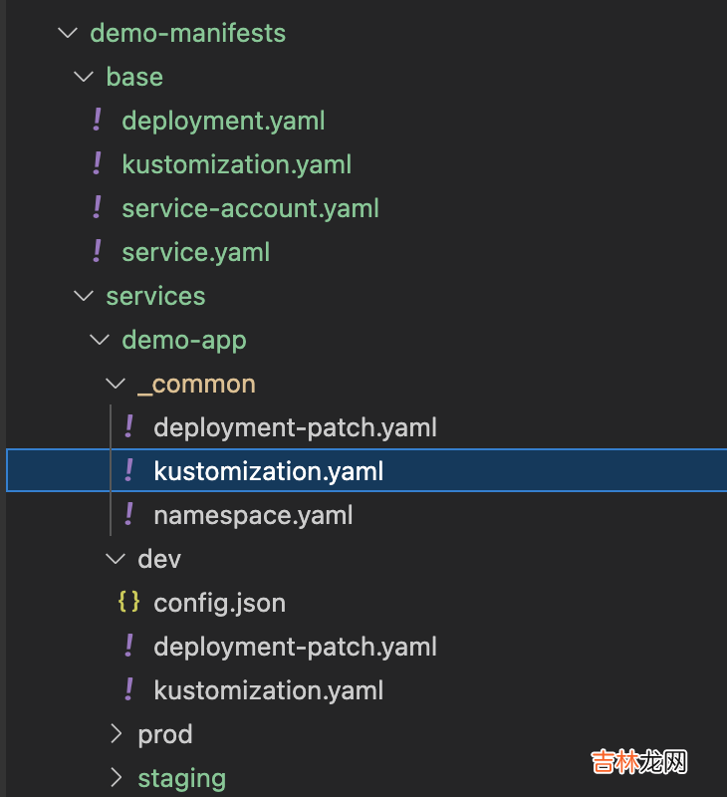Collapse the dev folder chevron

[116, 559]
